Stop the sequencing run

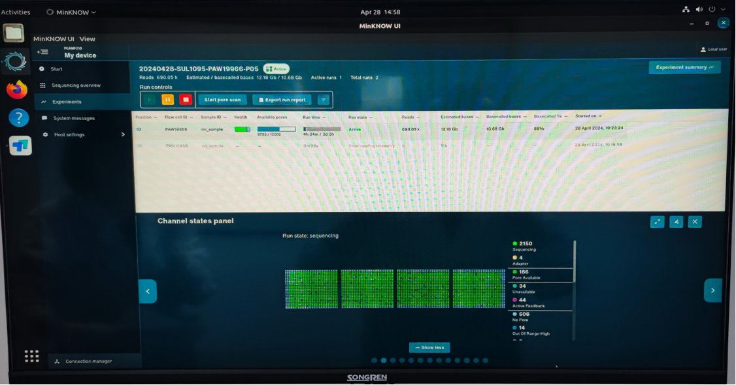pyautogui.click(x=186, y=99)
